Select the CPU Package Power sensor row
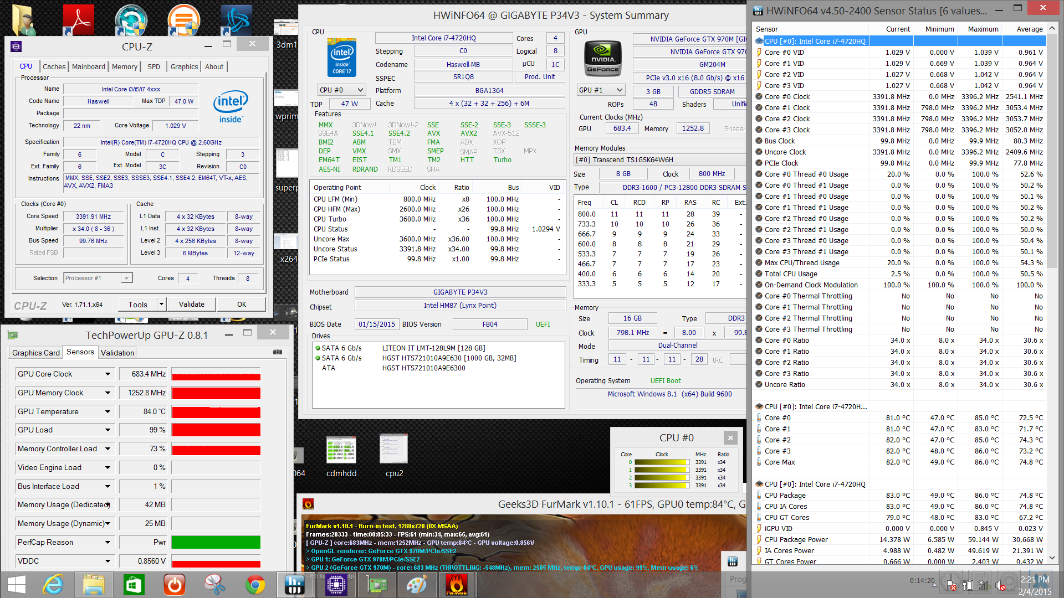Screen dimensions: 1064x598 point(900,539)
